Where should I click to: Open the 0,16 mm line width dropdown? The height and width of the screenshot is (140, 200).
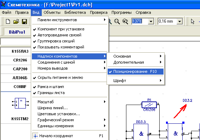(179, 22)
